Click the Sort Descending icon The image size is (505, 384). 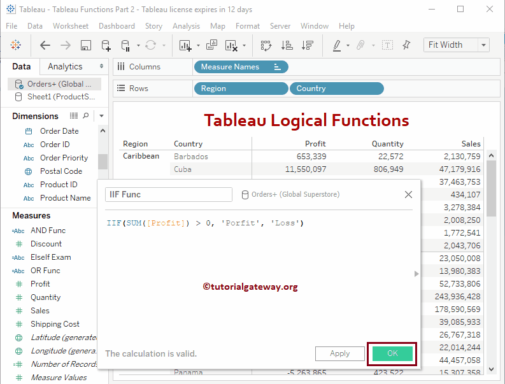[307, 45]
